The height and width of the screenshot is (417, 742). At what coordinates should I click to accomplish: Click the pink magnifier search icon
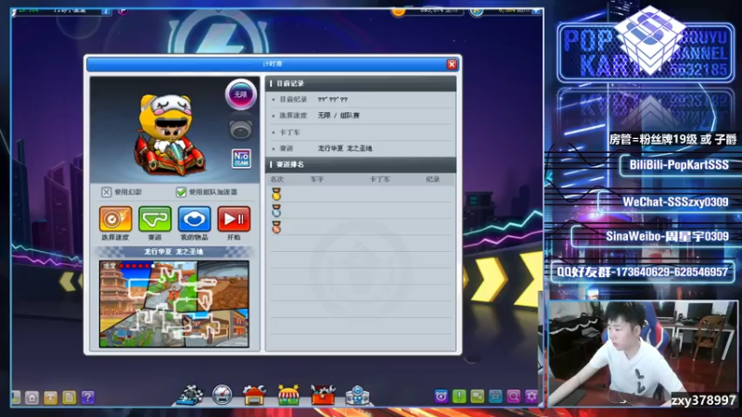[x=514, y=397]
